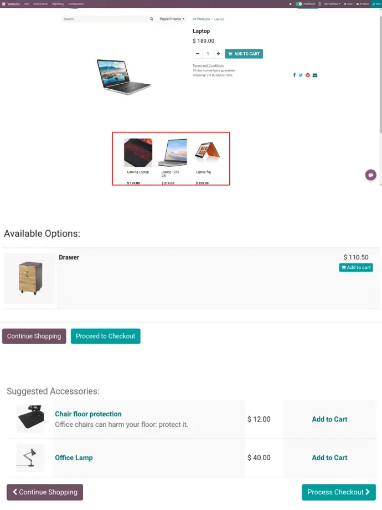
Task: Open the apps grid icon beside Website
Action: (3, 4)
